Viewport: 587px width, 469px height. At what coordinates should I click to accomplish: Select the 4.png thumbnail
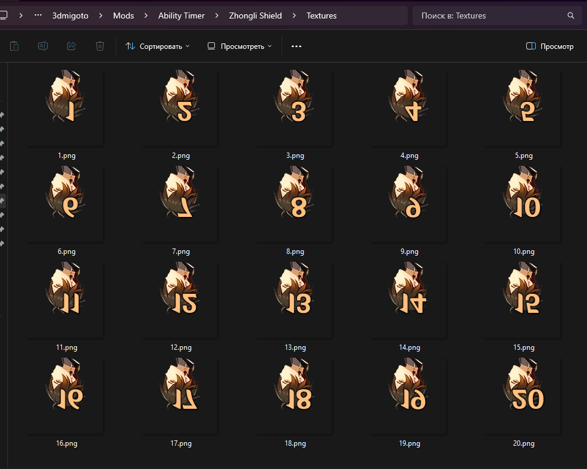point(408,107)
